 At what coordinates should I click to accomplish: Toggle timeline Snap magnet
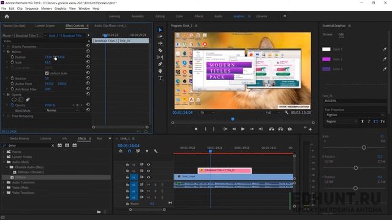[x=129, y=151]
